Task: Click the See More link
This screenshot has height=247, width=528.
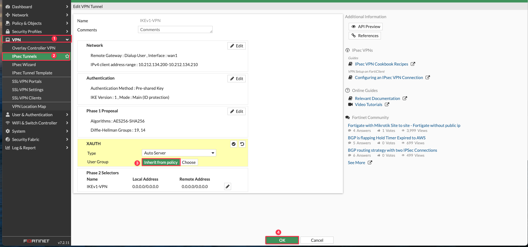Action: point(356,162)
